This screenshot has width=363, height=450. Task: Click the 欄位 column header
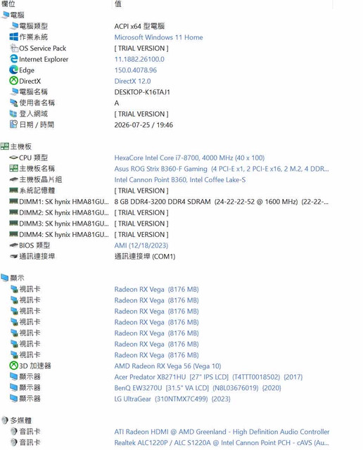[x=8, y=4]
